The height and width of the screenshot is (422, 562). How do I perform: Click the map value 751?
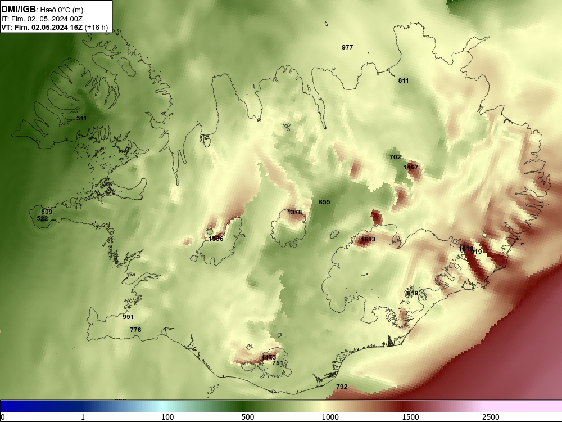tap(278, 363)
